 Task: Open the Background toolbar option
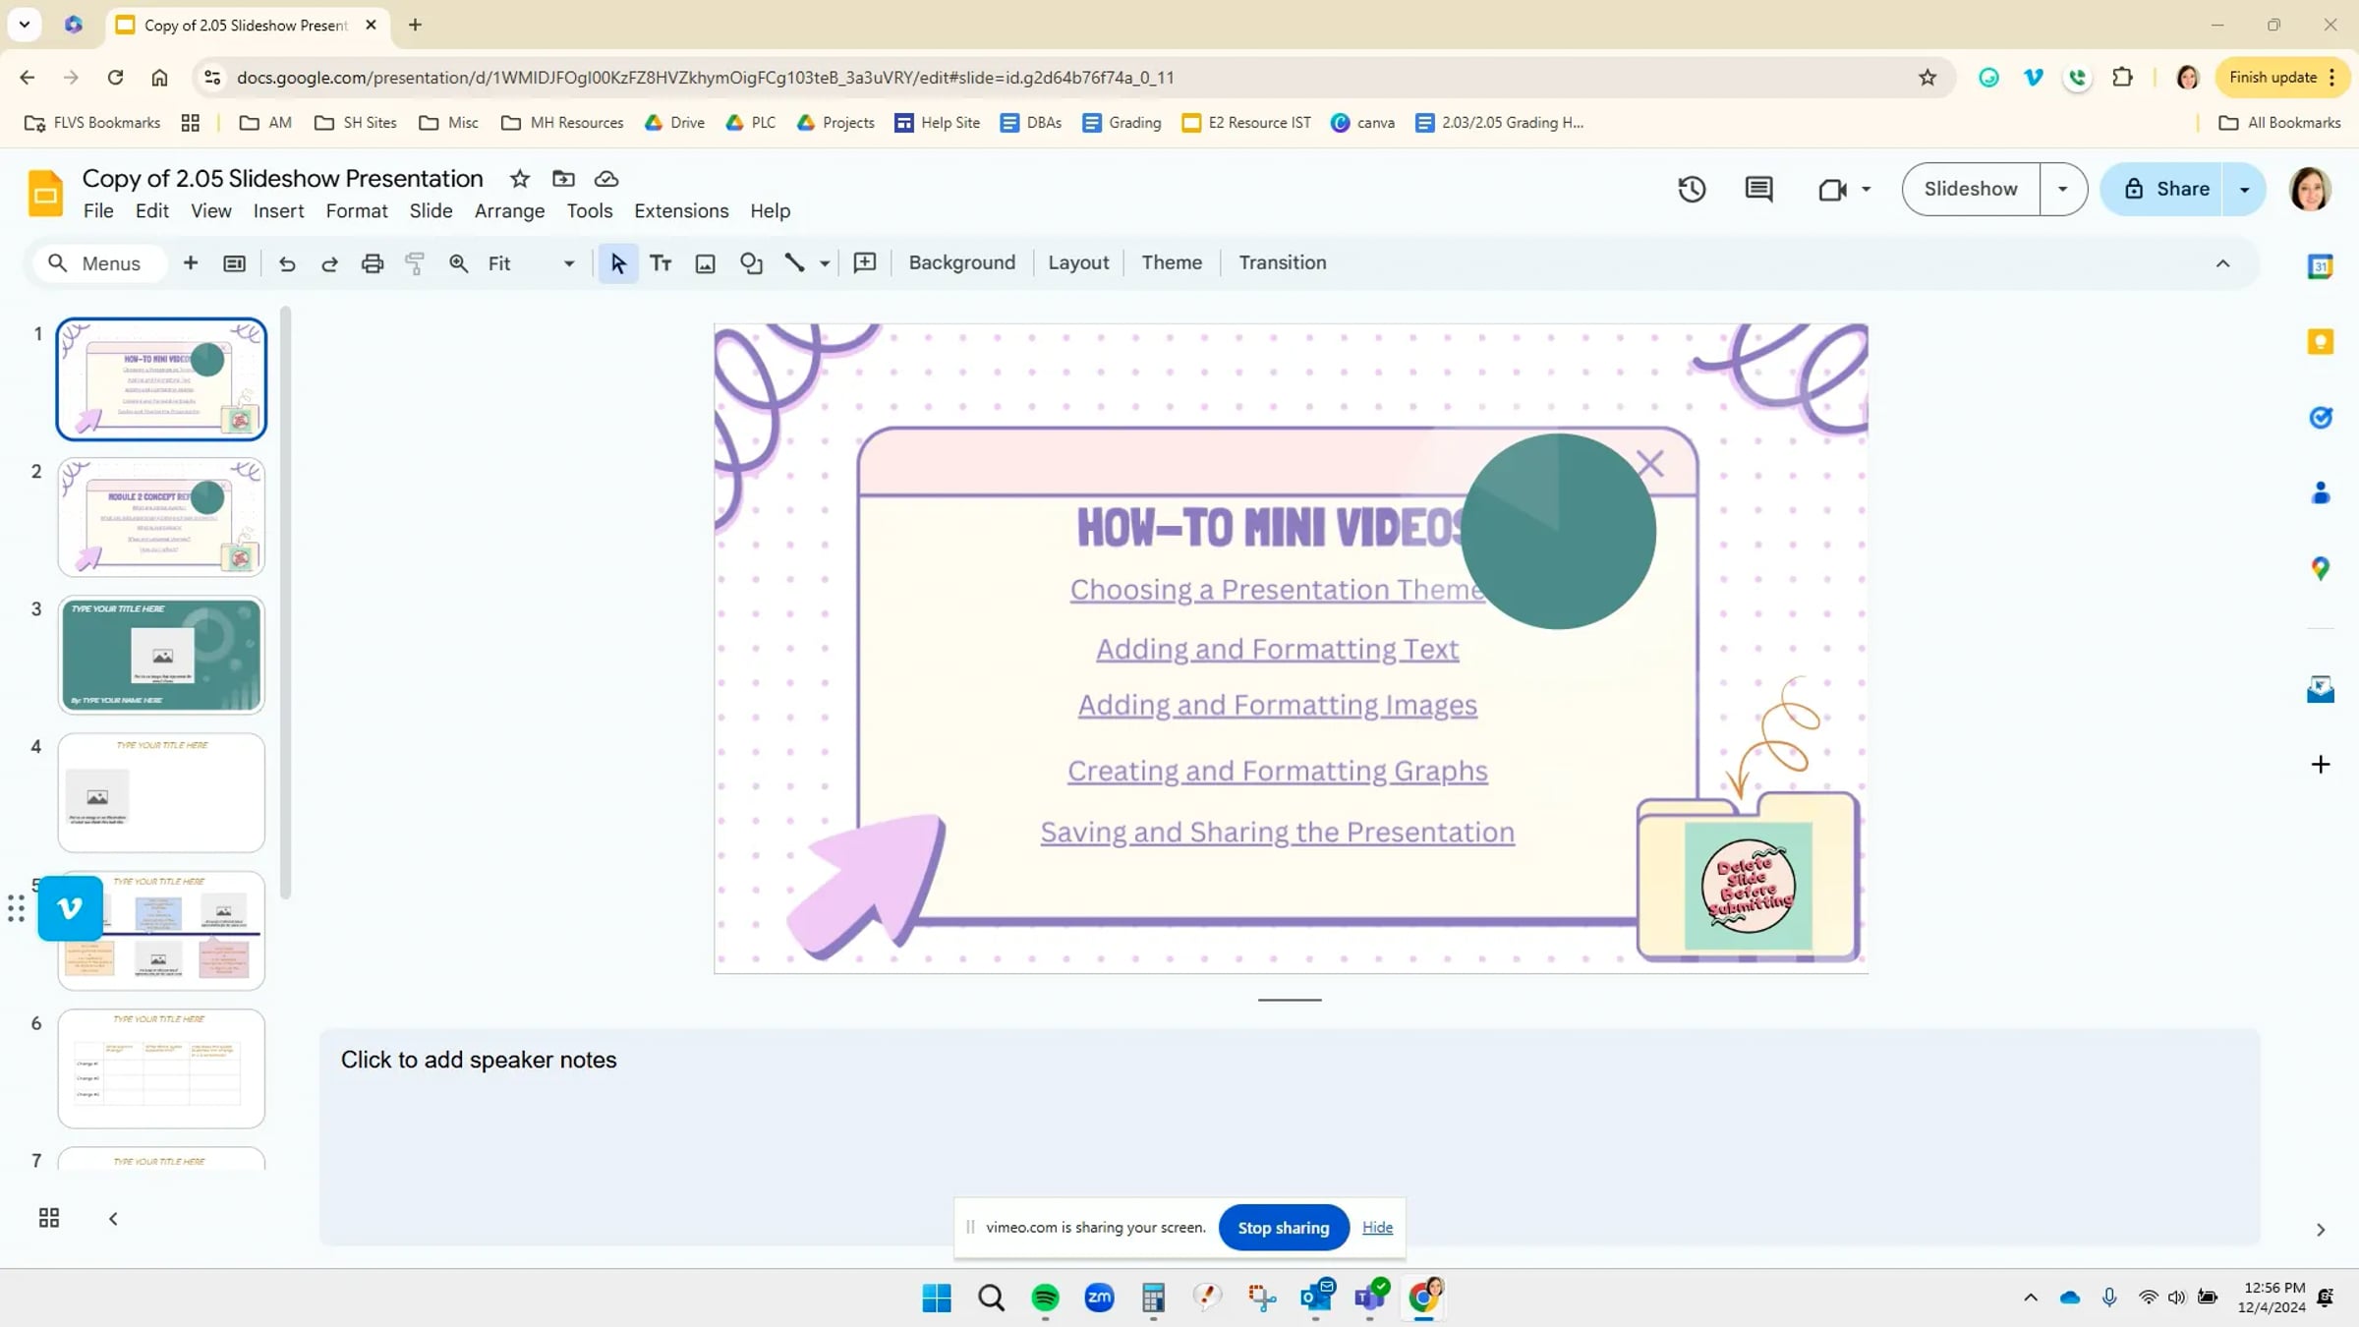[x=961, y=262]
